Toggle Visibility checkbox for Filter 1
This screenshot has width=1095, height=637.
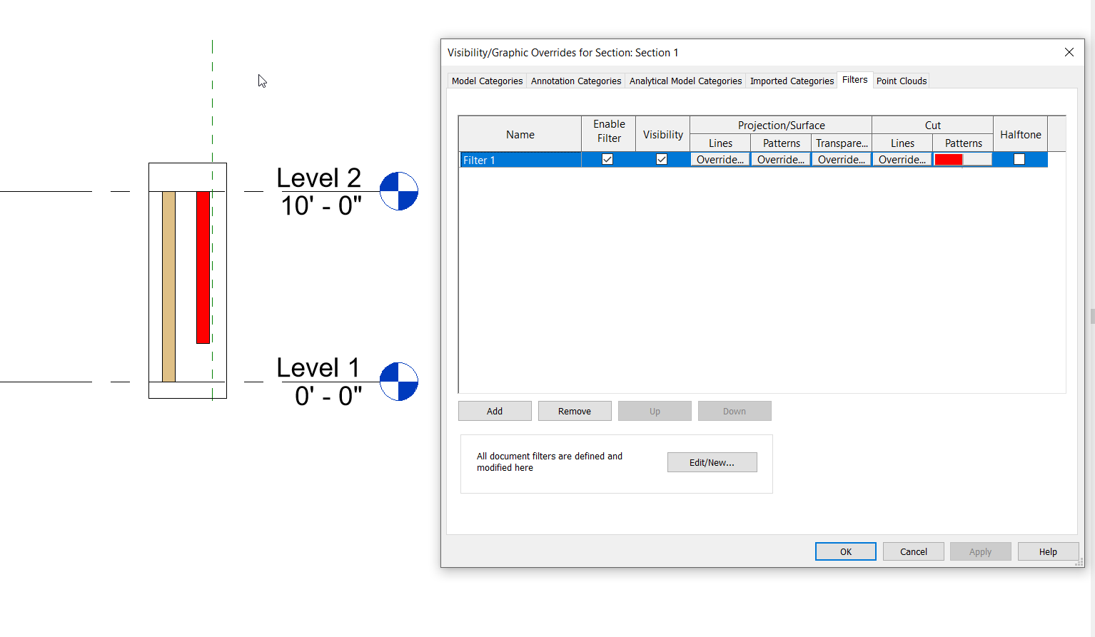pos(660,159)
